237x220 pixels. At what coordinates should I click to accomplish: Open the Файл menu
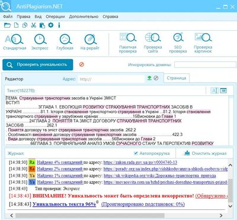click(x=8, y=17)
